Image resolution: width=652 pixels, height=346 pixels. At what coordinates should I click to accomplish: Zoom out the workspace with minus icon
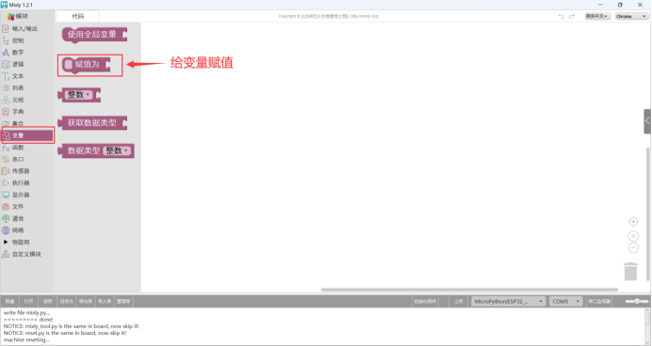click(633, 247)
